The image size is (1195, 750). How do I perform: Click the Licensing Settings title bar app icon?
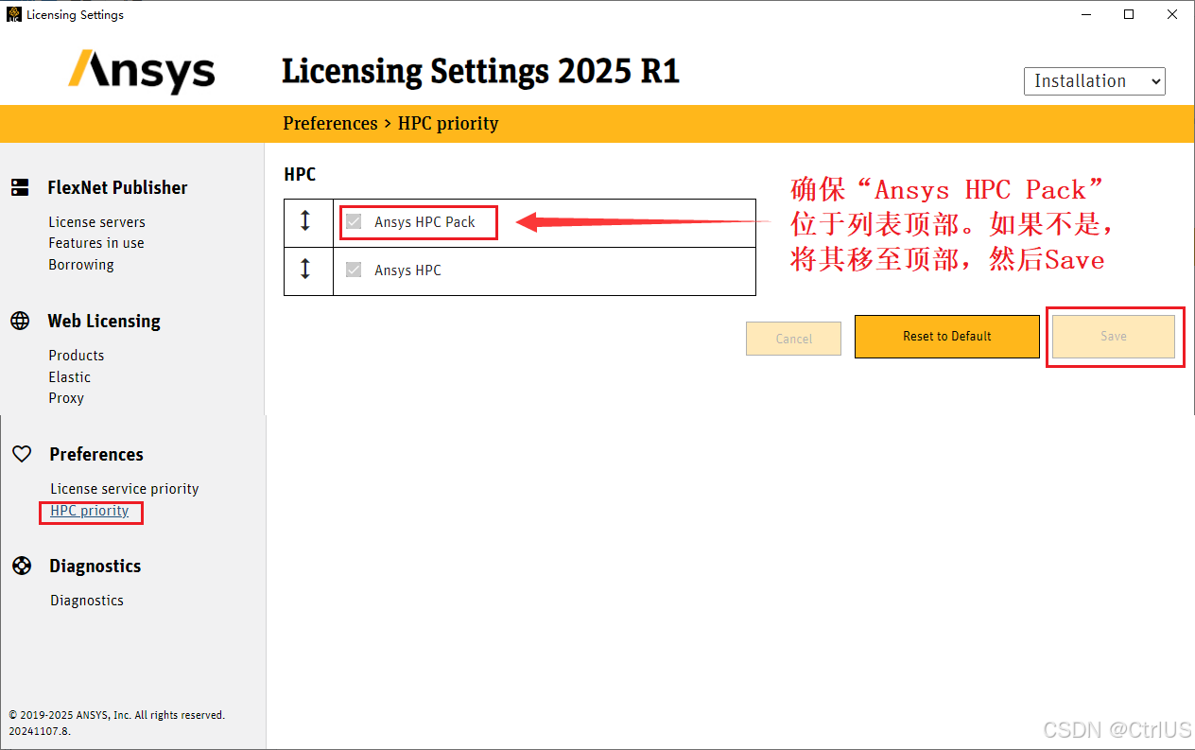pyautogui.click(x=14, y=14)
